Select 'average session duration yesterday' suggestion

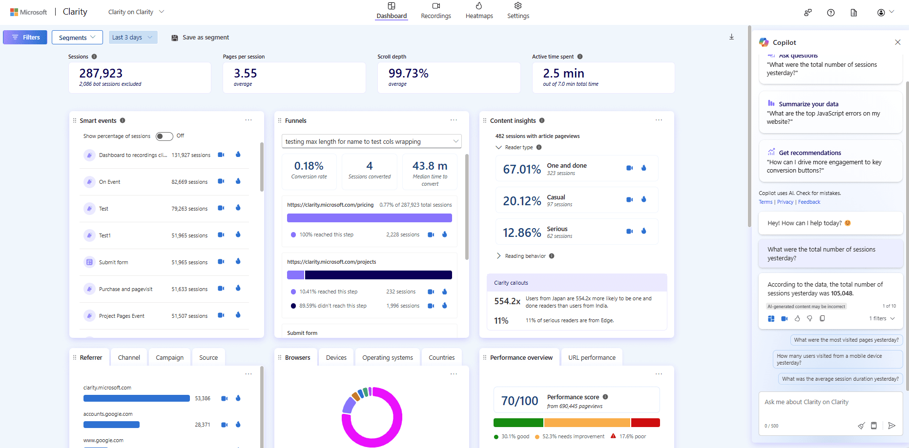coord(840,379)
